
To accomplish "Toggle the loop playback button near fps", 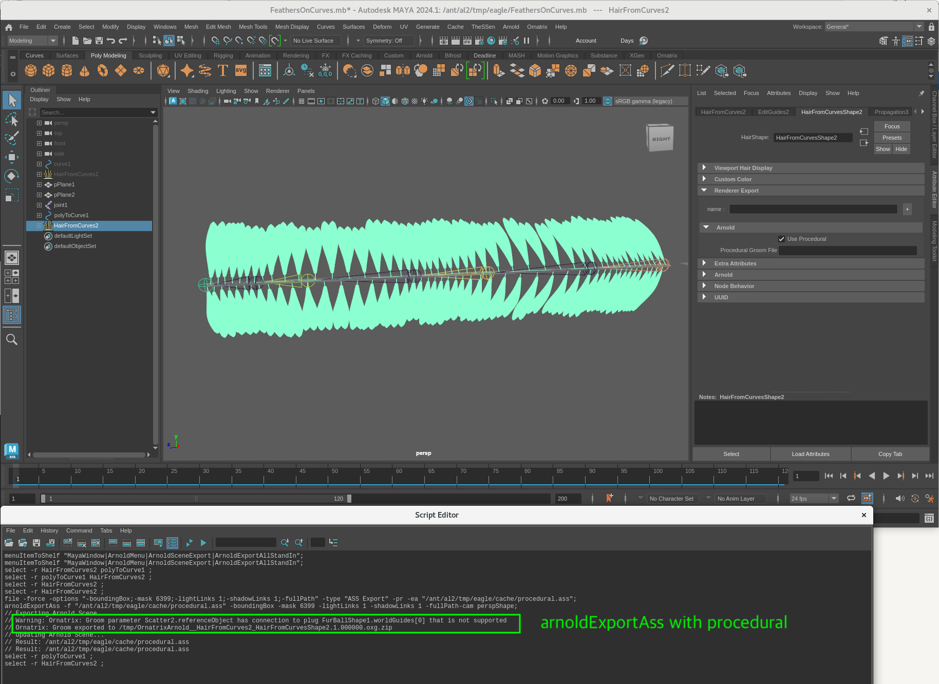I will 851,498.
